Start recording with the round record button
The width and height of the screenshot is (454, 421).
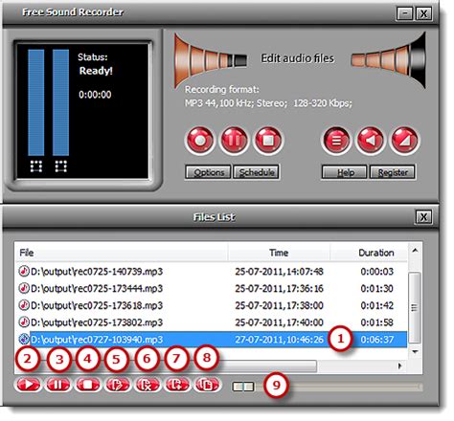point(200,141)
